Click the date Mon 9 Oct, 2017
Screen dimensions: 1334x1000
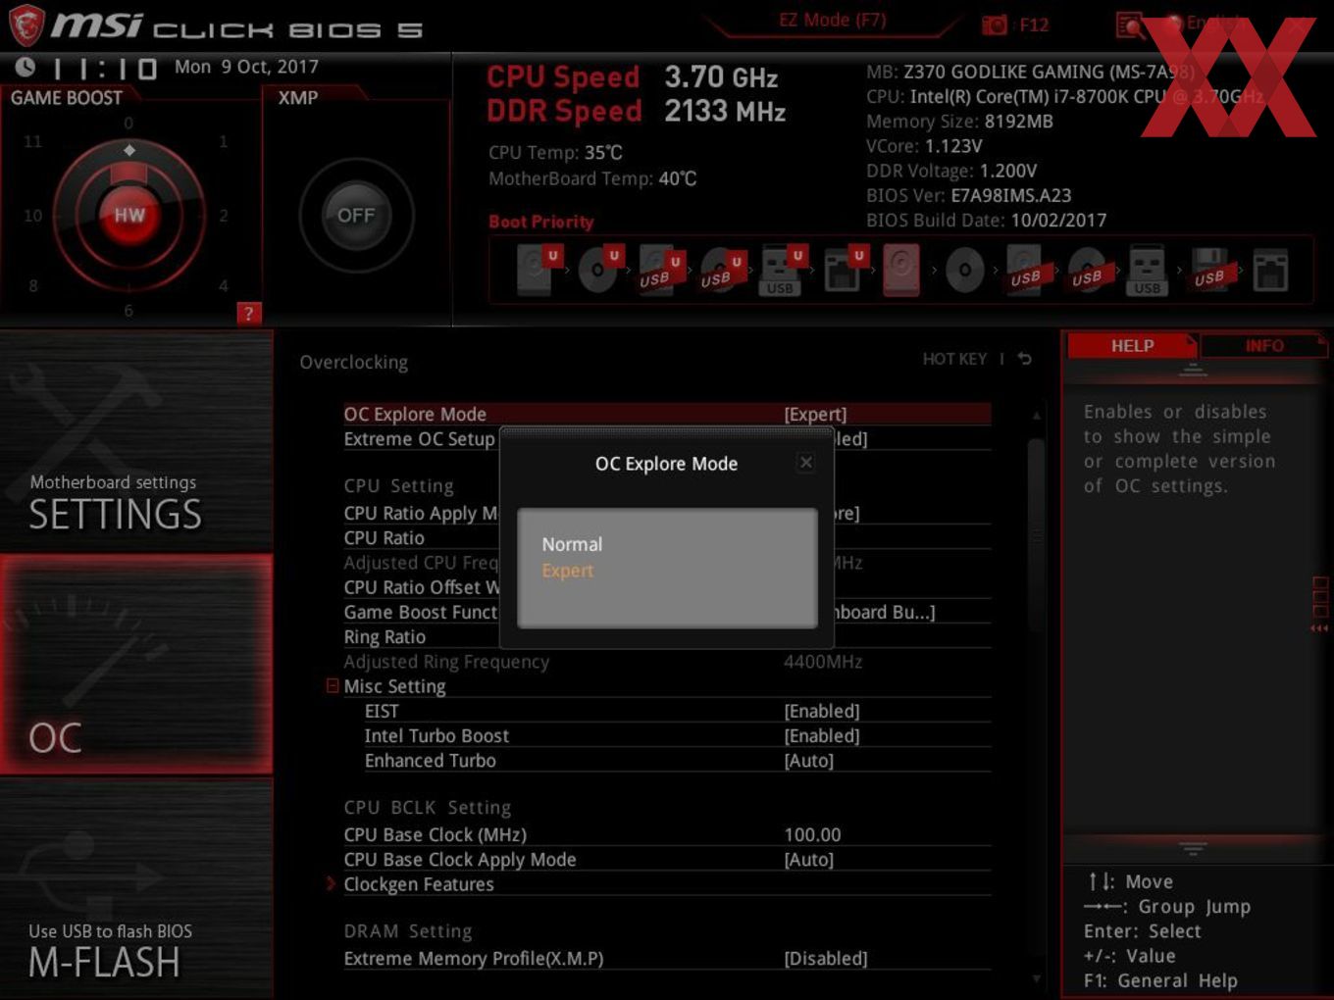pos(246,67)
